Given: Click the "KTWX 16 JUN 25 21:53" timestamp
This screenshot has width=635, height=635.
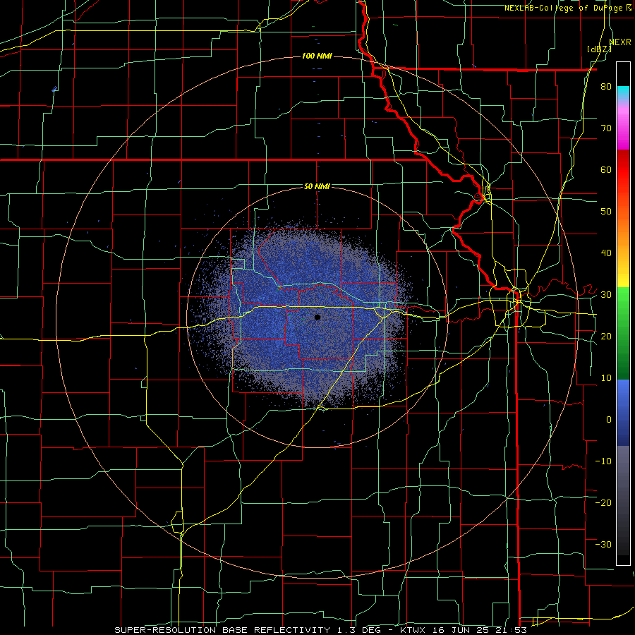Looking at the screenshot, I should (x=464, y=630).
